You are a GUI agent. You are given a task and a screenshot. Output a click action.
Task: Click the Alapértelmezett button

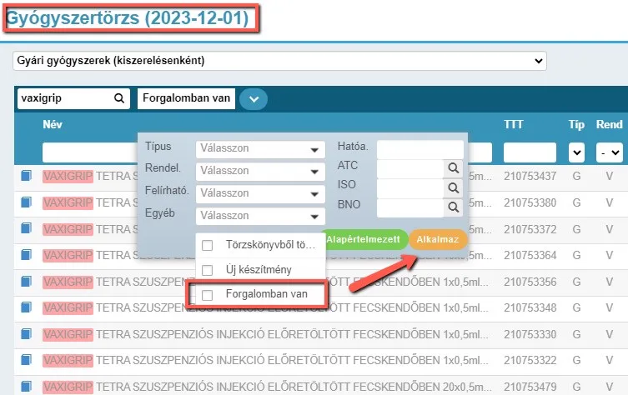tap(363, 239)
